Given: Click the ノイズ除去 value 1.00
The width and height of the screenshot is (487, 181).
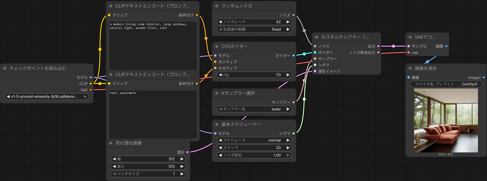Looking at the screenshot, I should [277, 155].
